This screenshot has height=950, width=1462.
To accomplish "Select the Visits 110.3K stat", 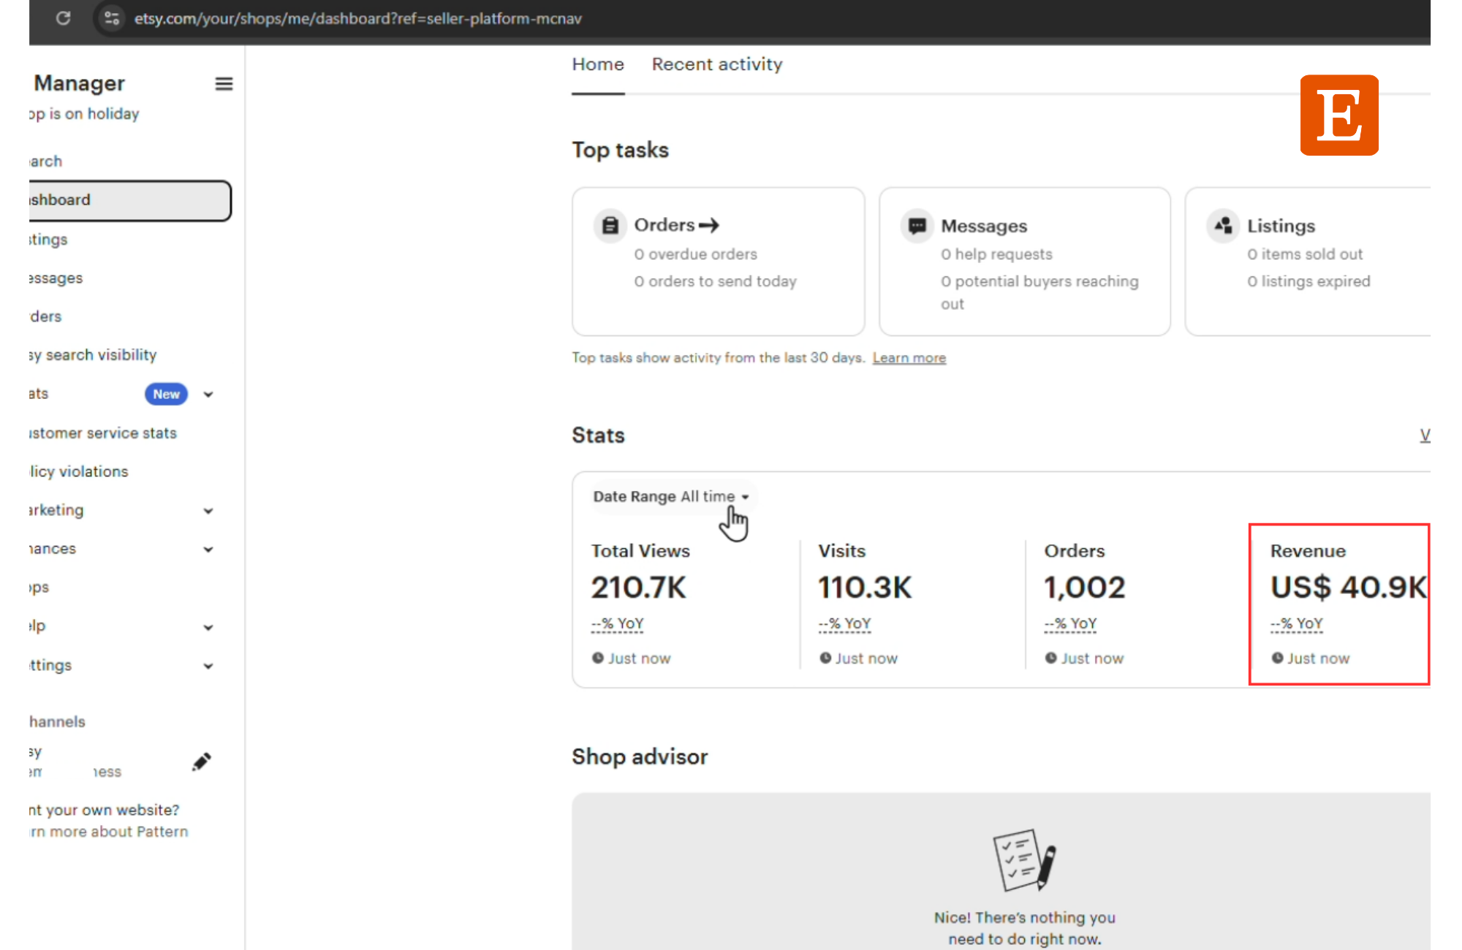I will click(865, 588).
